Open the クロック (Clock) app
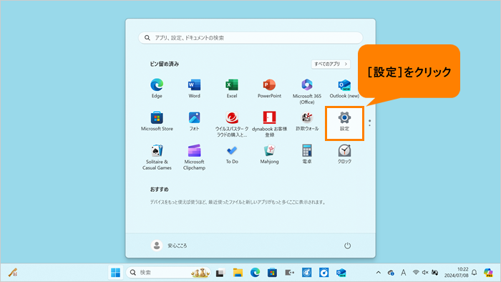This screenshot has width=501, height=282. [344, 155]
